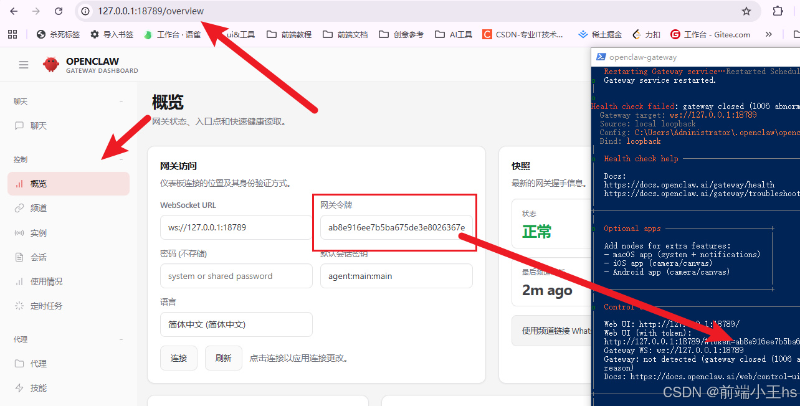800x406 pixels.
Task: Open the 语言 language dropdown showing 简体中文
Action: point(236,324)
